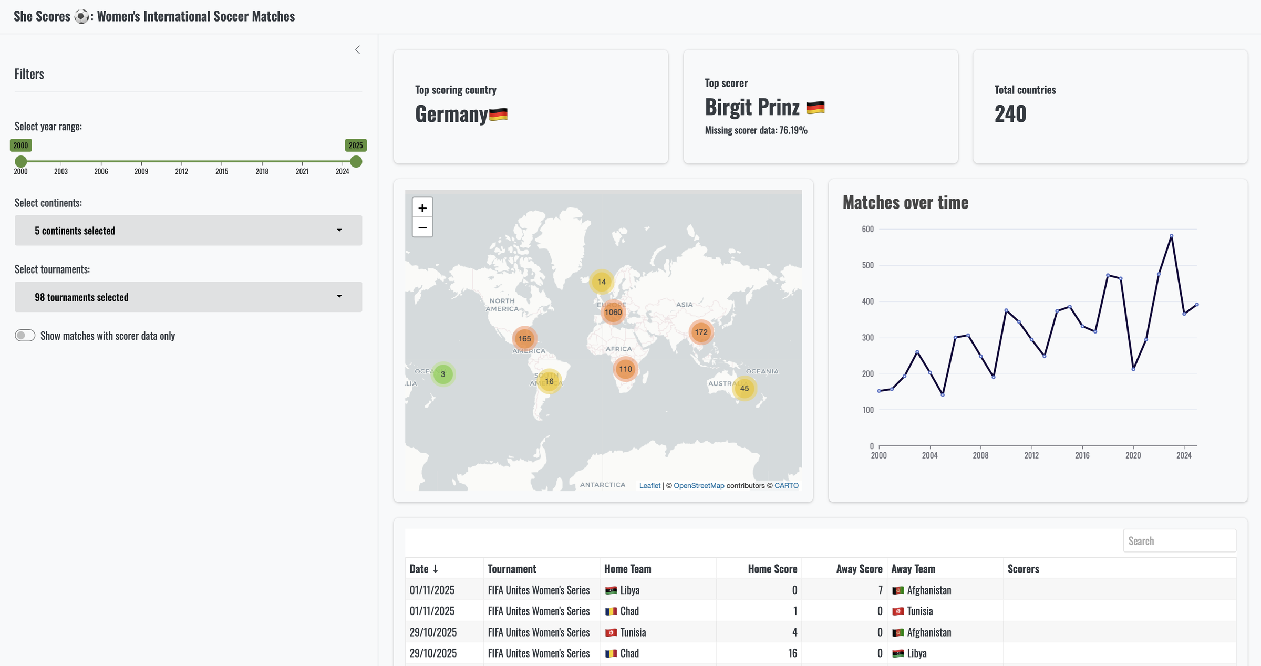1261x666 pixels.
Task: Click the 2000 start slider handle
Action: click(21, 161)
